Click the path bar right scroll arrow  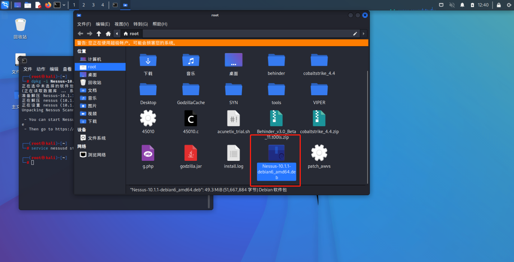tap(364, 34)
